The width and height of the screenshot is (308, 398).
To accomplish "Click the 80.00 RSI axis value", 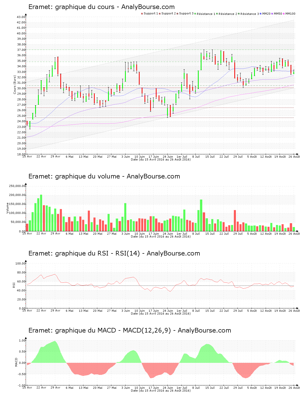I will coord(21,272).
